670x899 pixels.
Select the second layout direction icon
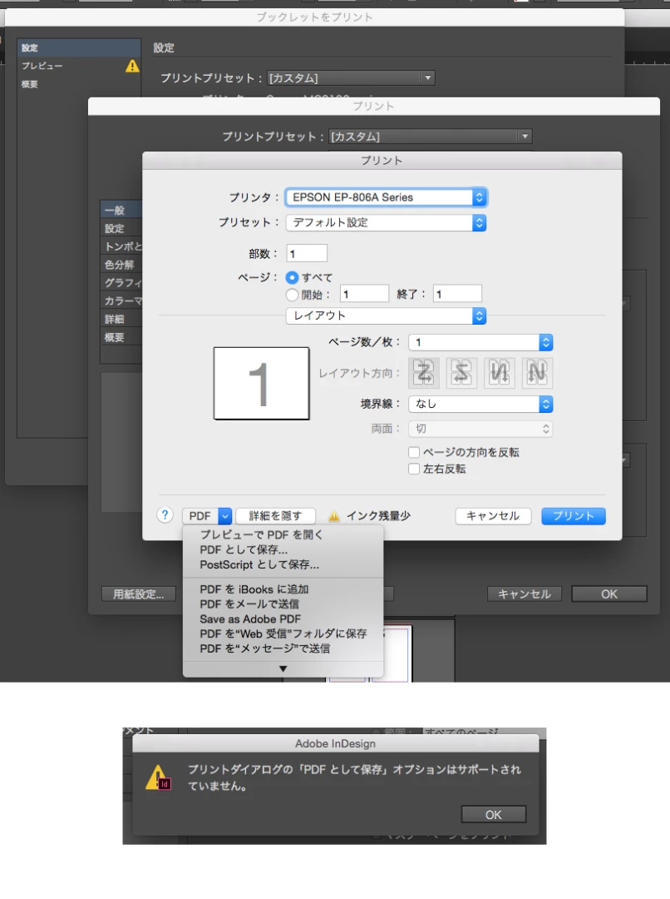coord(461,373)
